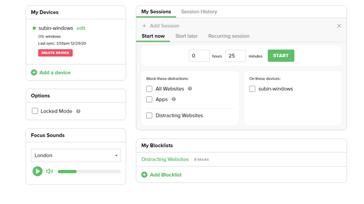Mute the focus sound speaker icon

click(x=49, y=171)
